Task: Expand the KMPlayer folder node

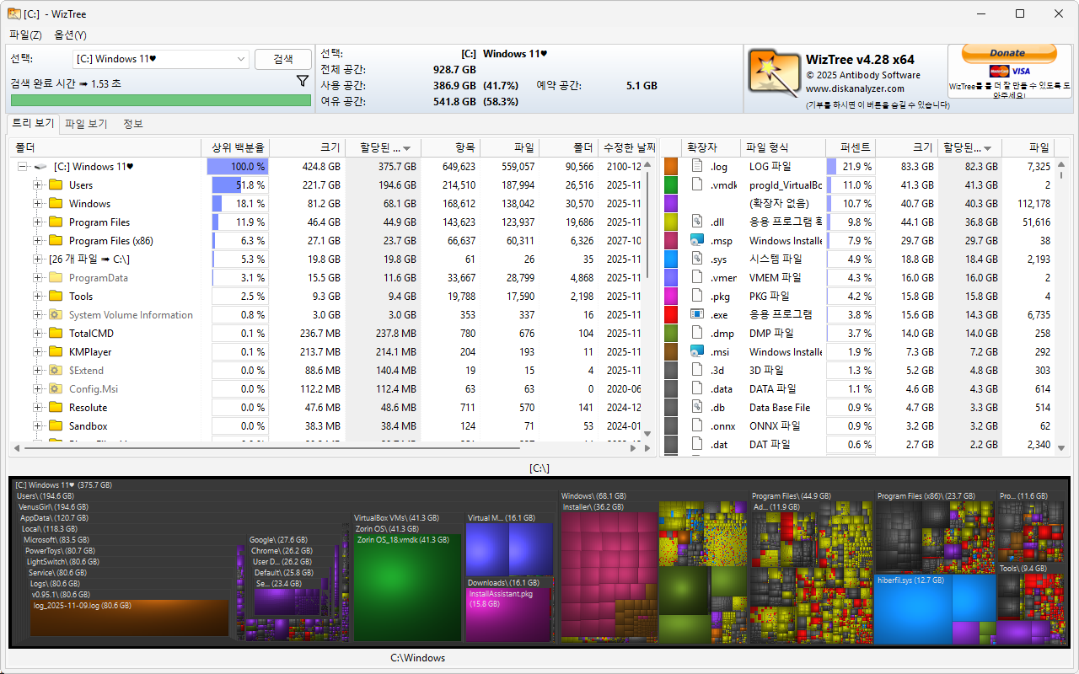Action: click(x=38, y=352)
